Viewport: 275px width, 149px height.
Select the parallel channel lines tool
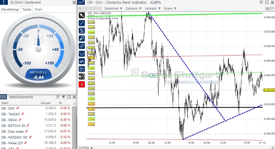click(82, 46)
